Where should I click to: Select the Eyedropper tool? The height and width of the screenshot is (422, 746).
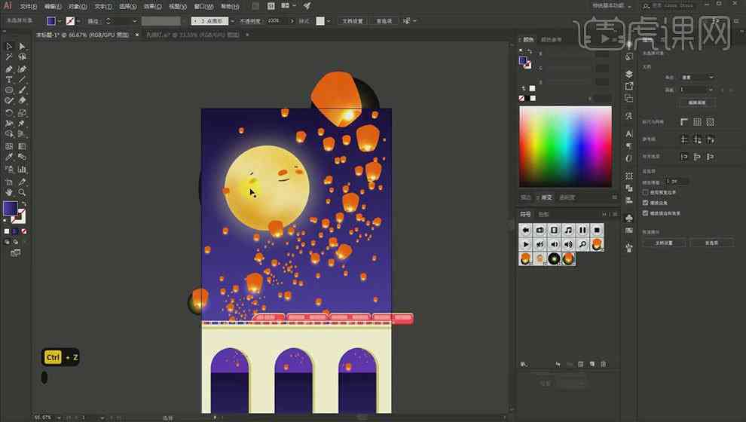click(x=9, y=157)
